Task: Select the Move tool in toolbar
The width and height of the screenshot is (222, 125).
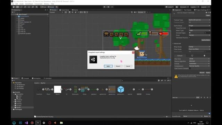Action: [x=17, y=7]
